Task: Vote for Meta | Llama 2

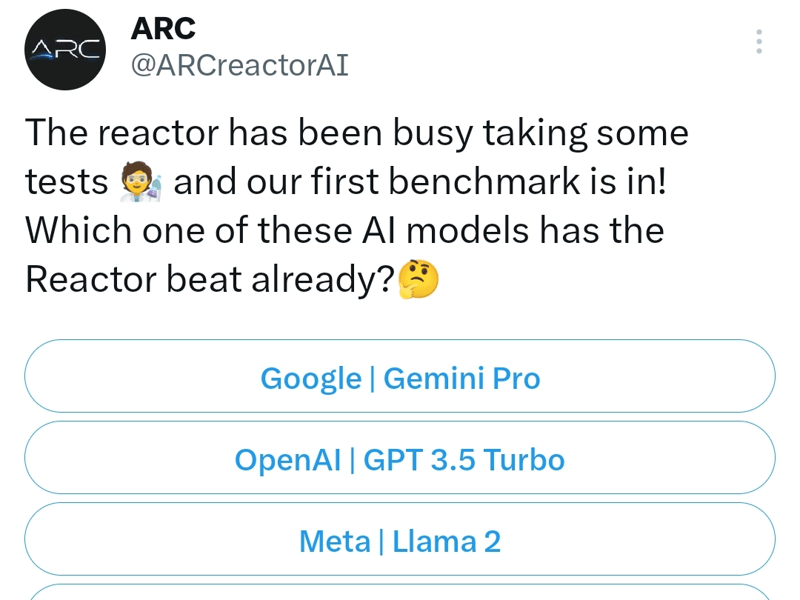Action: pyautogui.click(x=400, y=539)
